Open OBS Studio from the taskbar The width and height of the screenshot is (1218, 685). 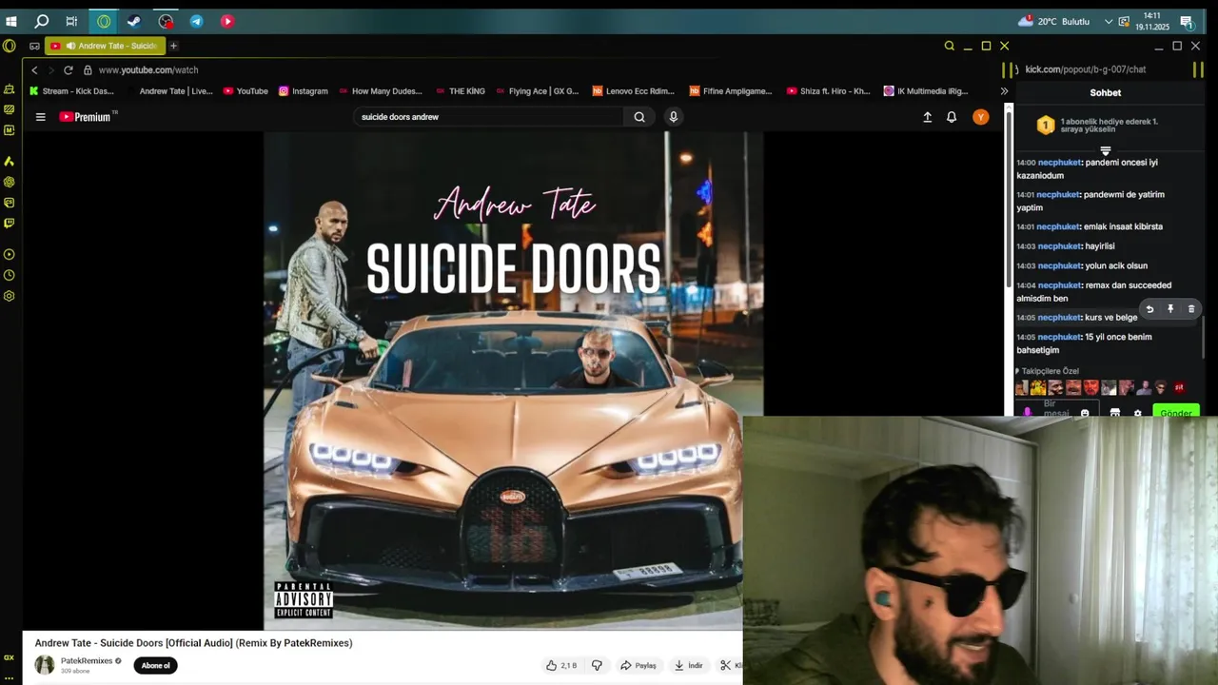(166, 21)
